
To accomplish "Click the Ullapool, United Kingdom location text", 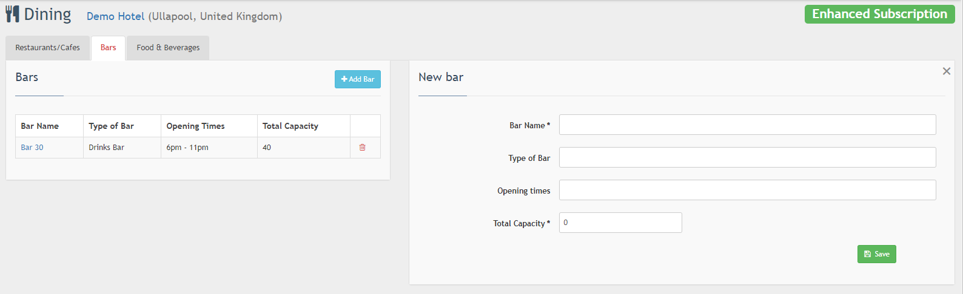I will 215,16.
